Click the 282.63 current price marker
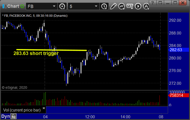The height and width of the screenshot is (120, 190). click(179, 50)
